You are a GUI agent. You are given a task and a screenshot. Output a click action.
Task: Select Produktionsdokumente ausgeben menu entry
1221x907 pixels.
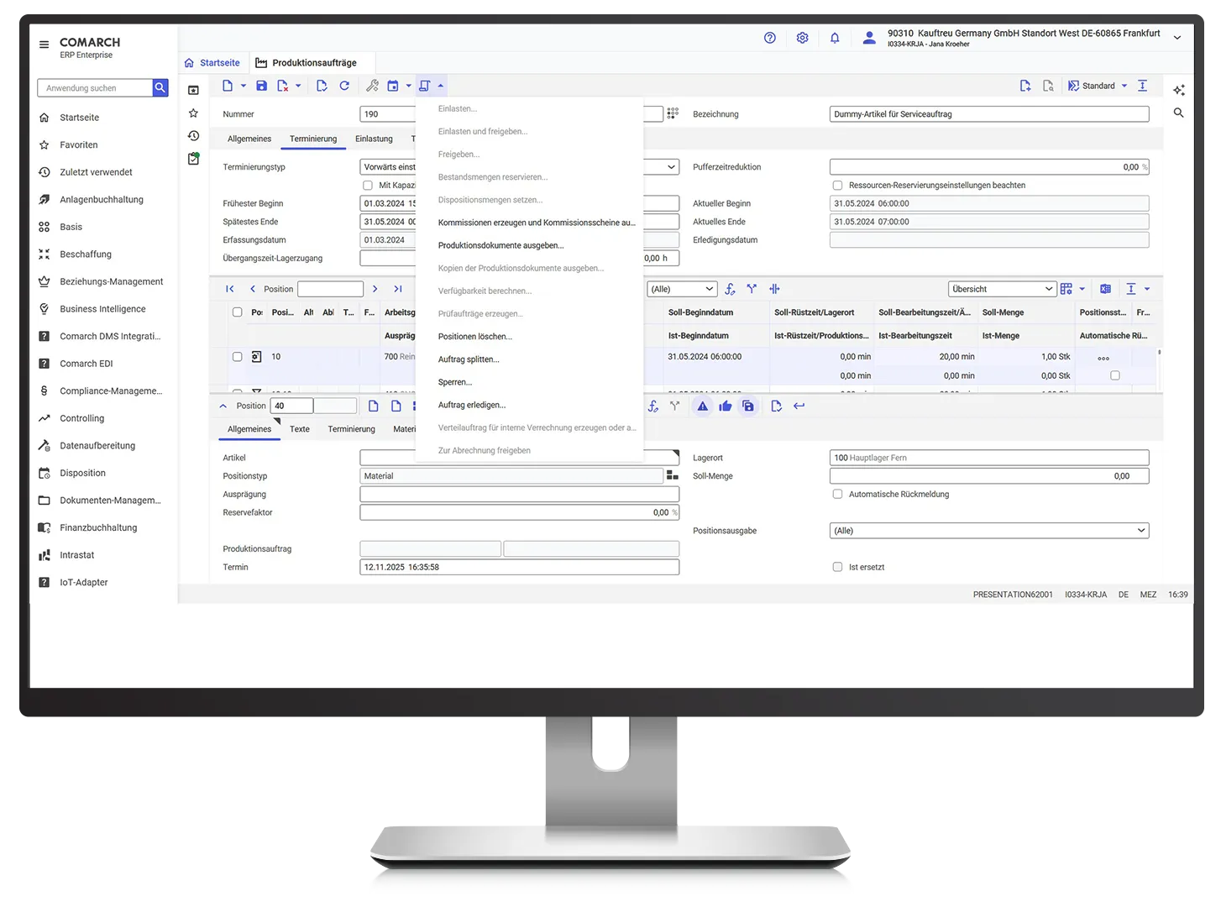(501, 246)
